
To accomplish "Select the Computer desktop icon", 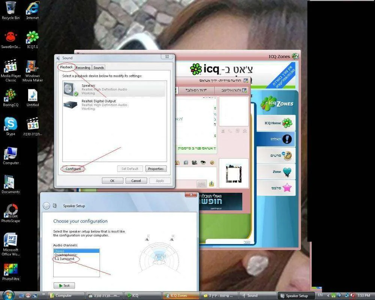I will pyautogui.click(x=10, y=156).
